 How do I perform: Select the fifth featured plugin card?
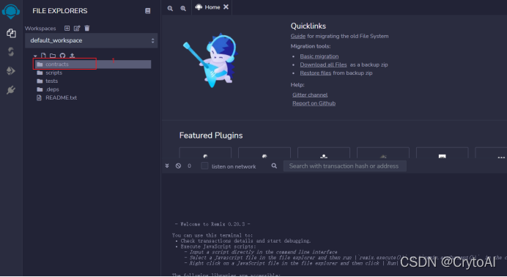pos(442,153)
